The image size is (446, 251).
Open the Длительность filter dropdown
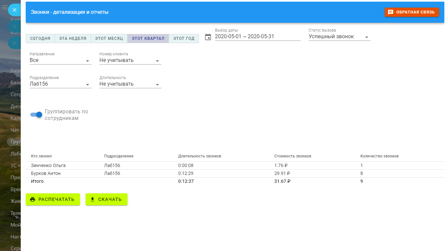(x=130, y=84)
